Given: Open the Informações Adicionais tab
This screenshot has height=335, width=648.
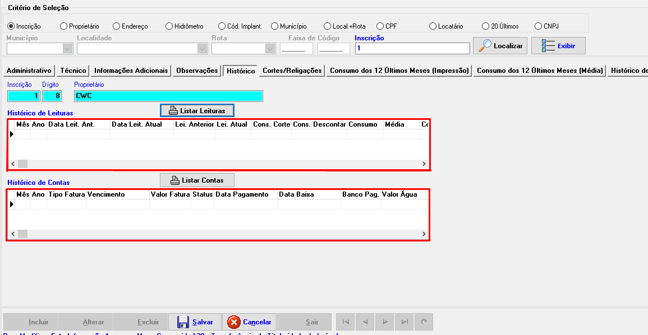Looking at the screenshot, I should pos(131,71).
